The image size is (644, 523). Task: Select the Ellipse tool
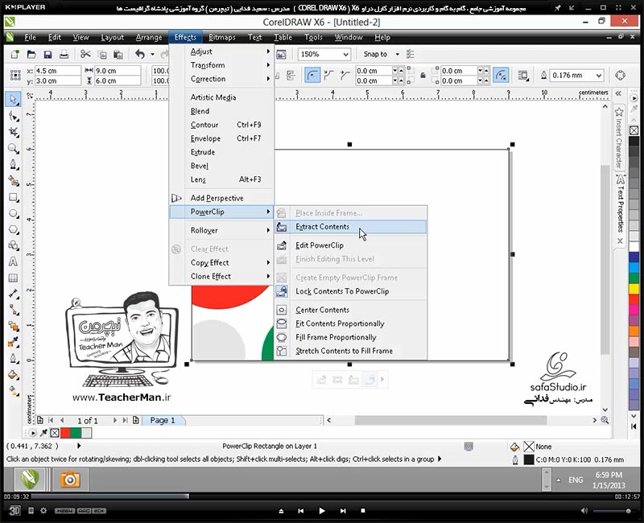point(13,213)
